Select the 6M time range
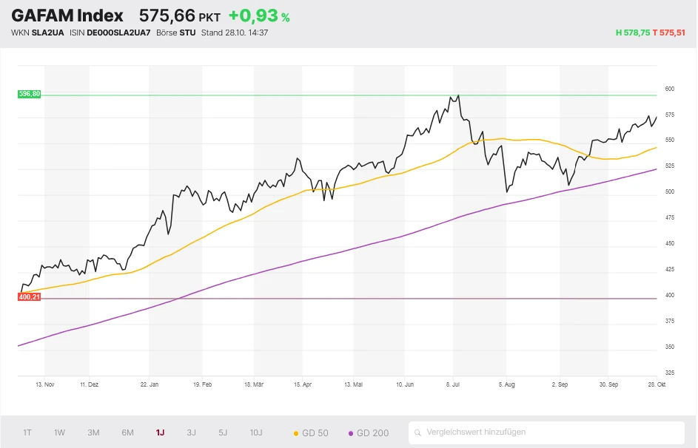The height and width of the screenshot is (448, 698). tap(127, 432)
